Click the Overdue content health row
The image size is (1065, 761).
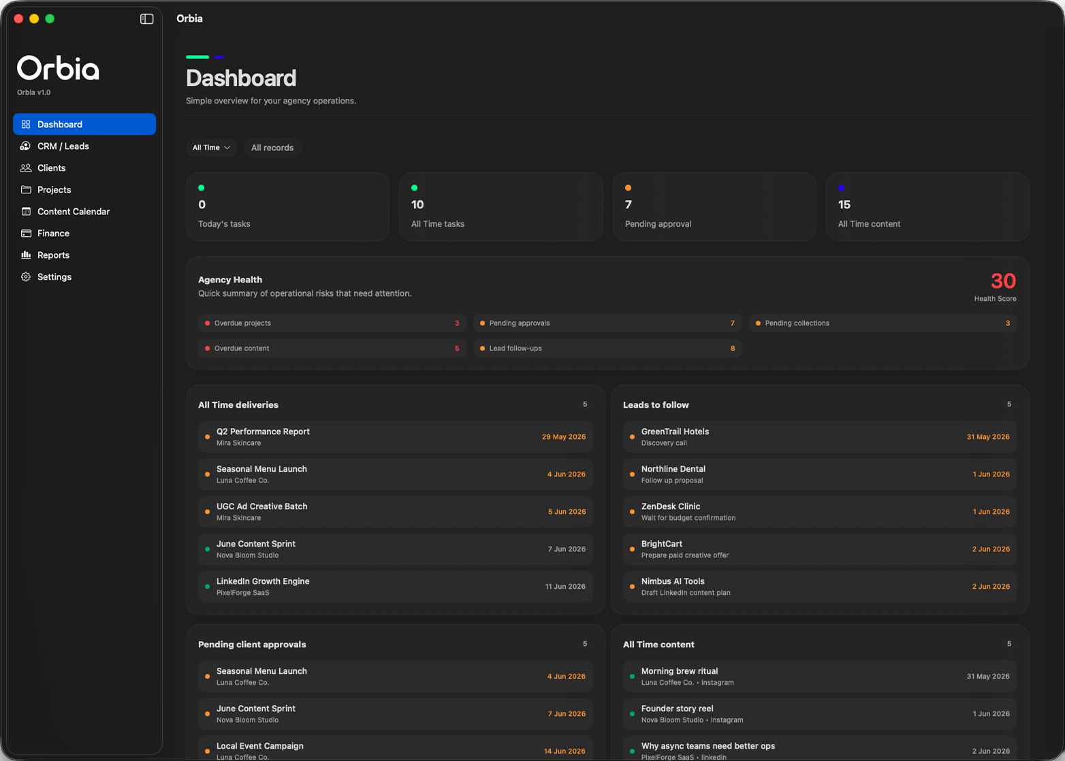(x=332, y=348)
